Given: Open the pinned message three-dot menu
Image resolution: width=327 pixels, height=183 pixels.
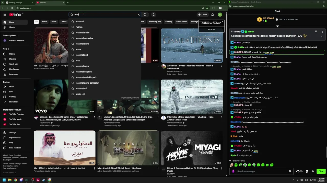Looking at the screenshot, I should (322, 32).
